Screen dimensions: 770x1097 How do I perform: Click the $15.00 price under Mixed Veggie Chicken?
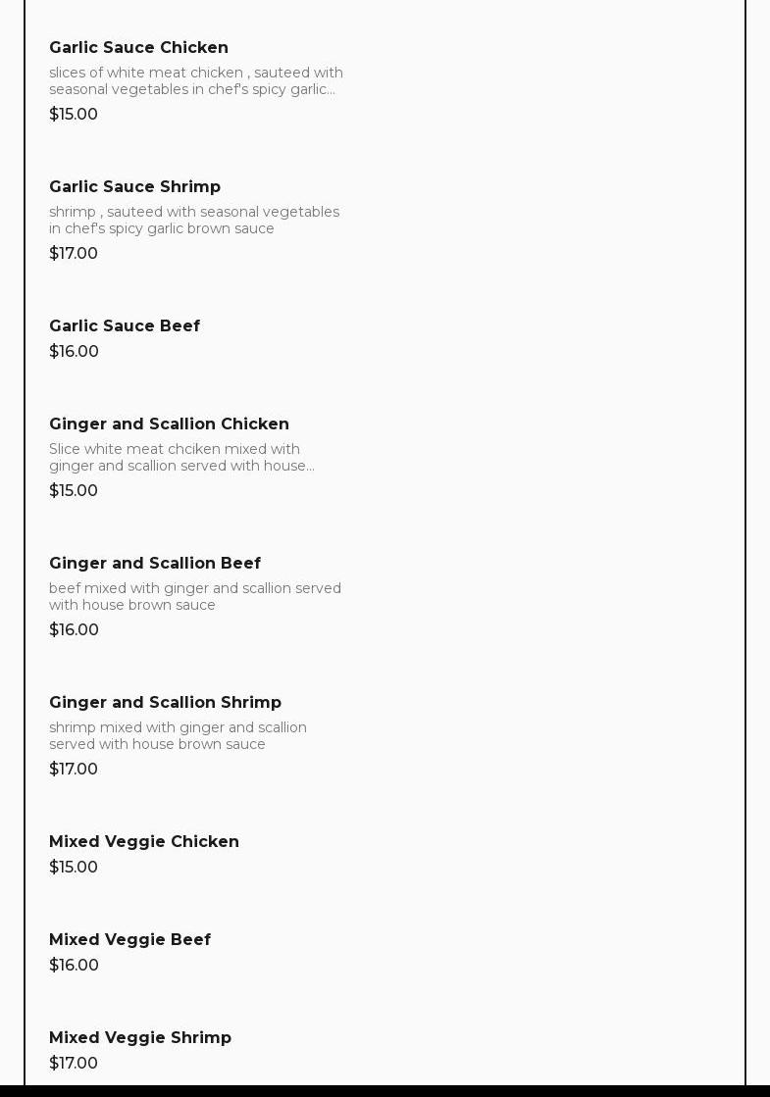(x=74, y=867)
